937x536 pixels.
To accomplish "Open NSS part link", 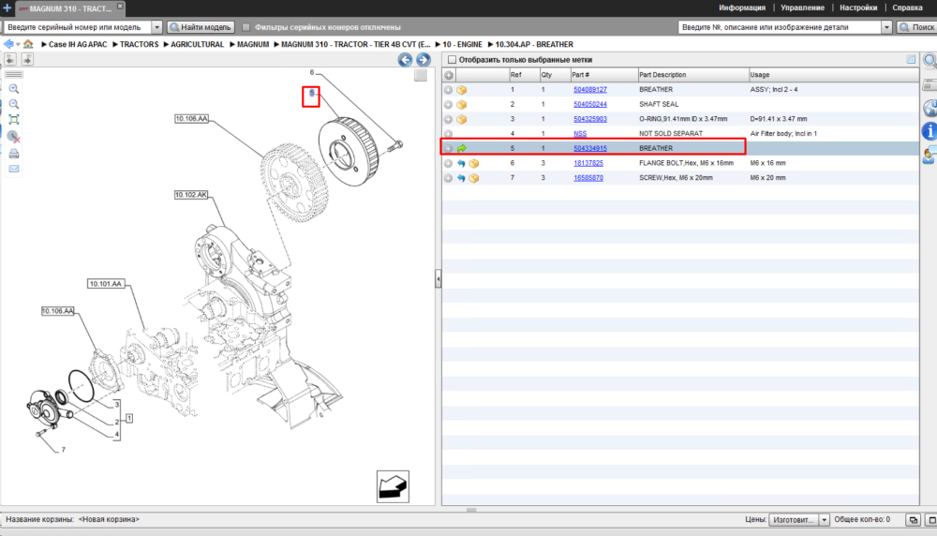I will (580, 134).
